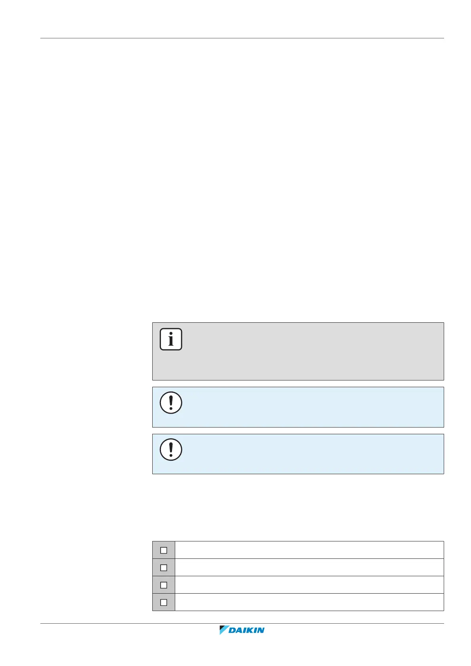This screenshot has width=471, height=666.
Task: Click the upper exclamation notice icon
Action: (x=171, y=403)
